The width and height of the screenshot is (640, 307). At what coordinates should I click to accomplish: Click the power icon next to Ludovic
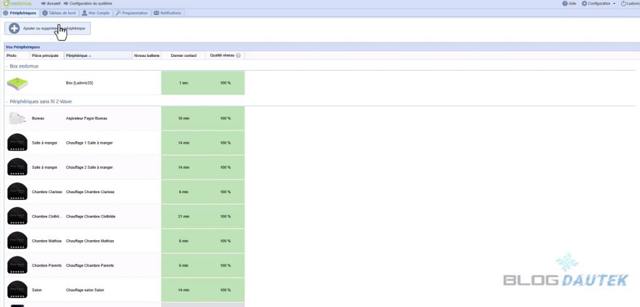[x=622, y=4]
